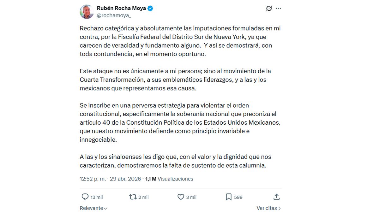The height and width of the screenshot is (213, 379).
Task: Click the Rubén Rocha Moya display name
Action: (x=121, y=8)
